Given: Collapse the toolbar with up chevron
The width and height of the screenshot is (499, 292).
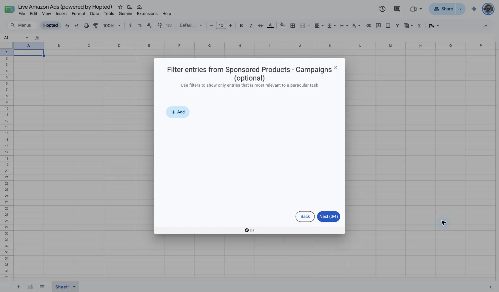Looking at the screenshot, I should (486, 26).
